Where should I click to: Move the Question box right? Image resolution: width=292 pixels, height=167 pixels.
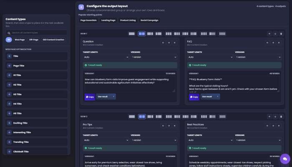pyautogui.click(x=169, y=43)
